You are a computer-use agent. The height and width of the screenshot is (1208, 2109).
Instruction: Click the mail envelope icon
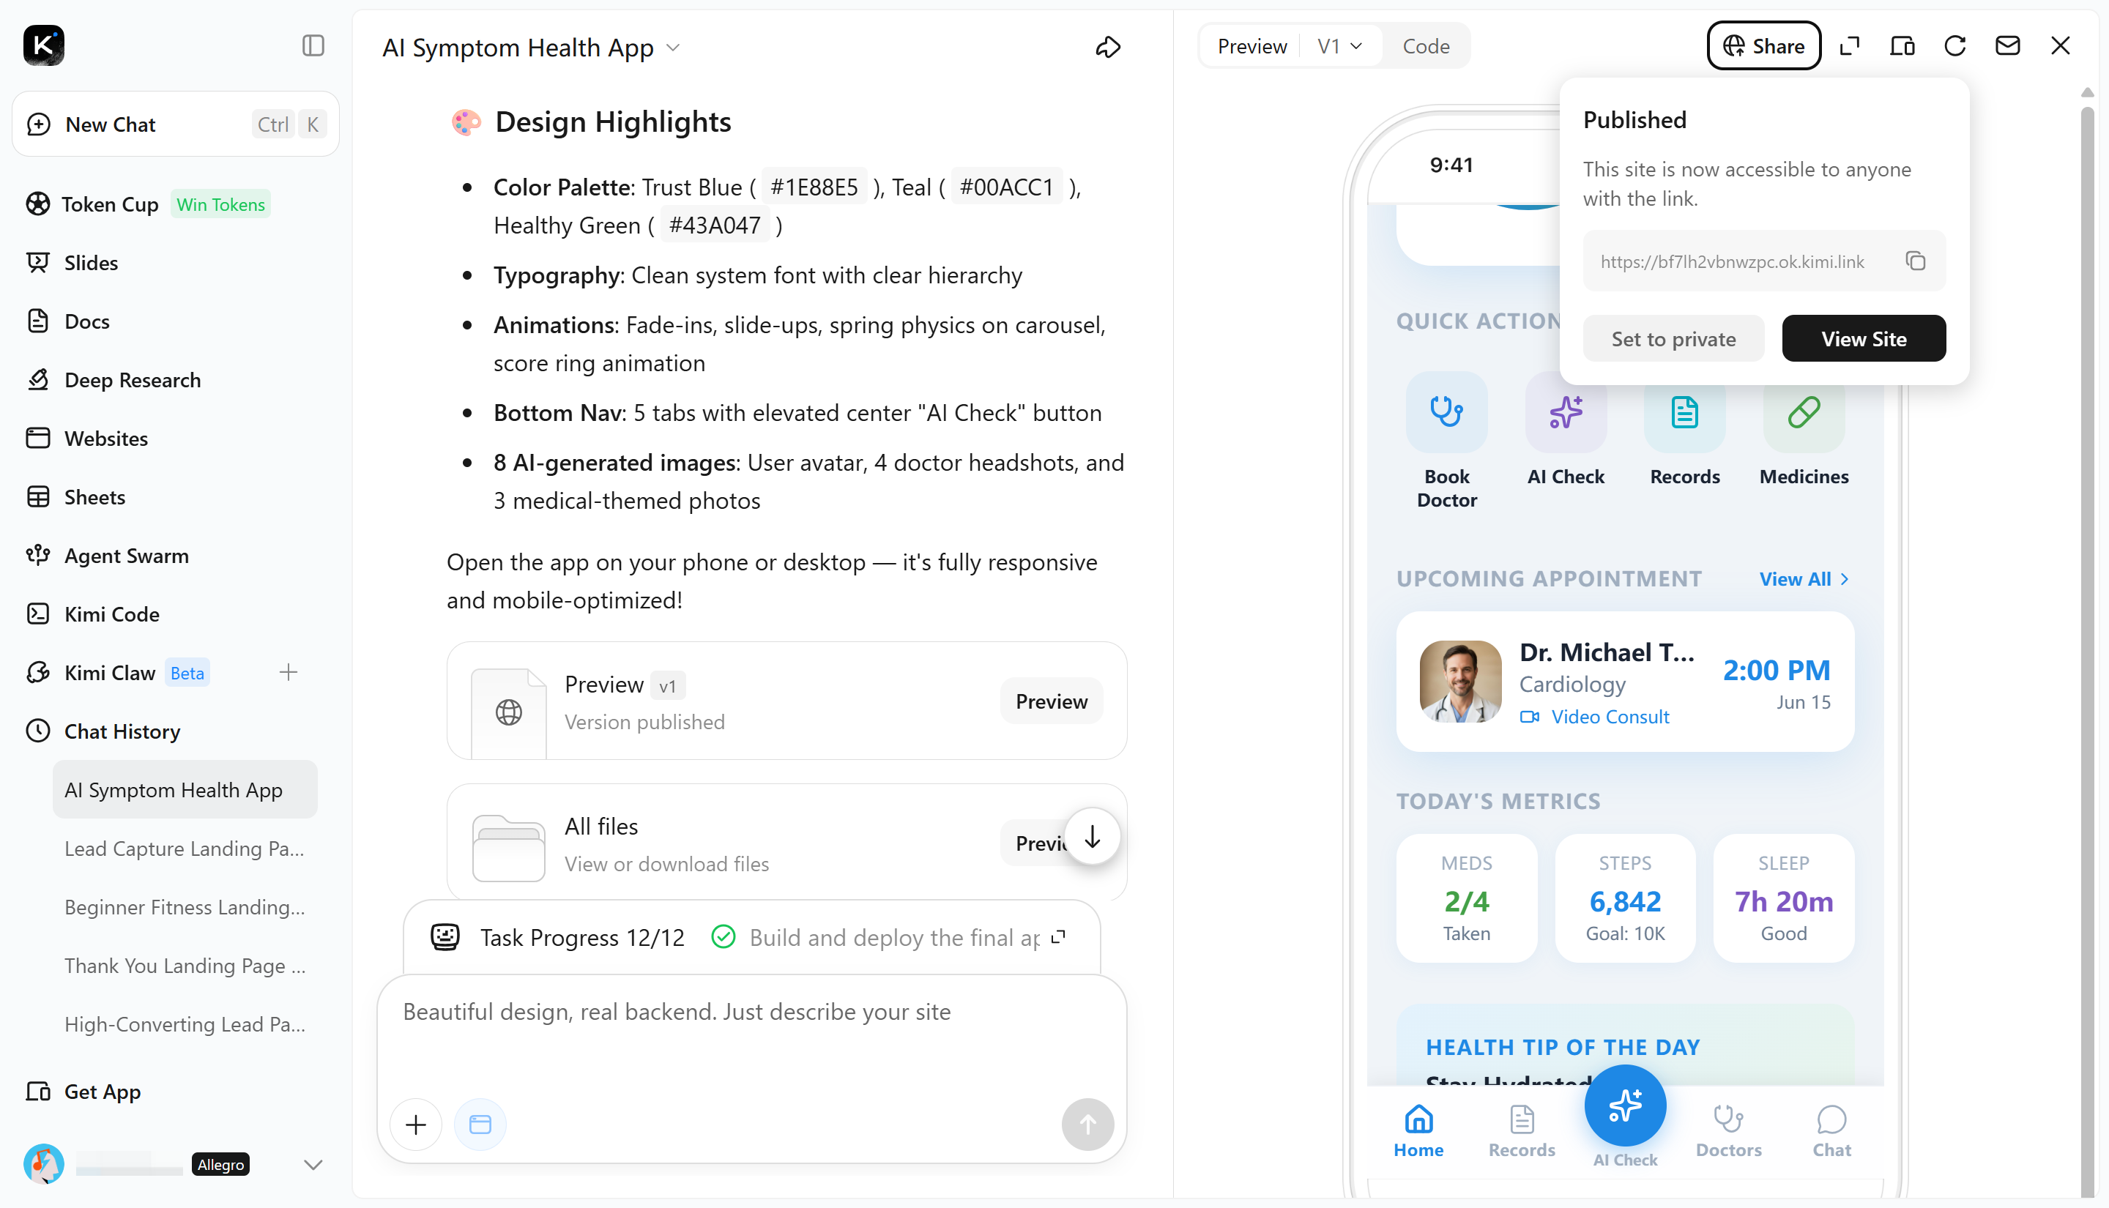pos(2008,45)
